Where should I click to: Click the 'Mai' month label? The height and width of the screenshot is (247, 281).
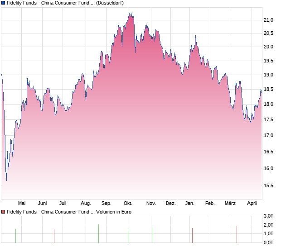22,204
